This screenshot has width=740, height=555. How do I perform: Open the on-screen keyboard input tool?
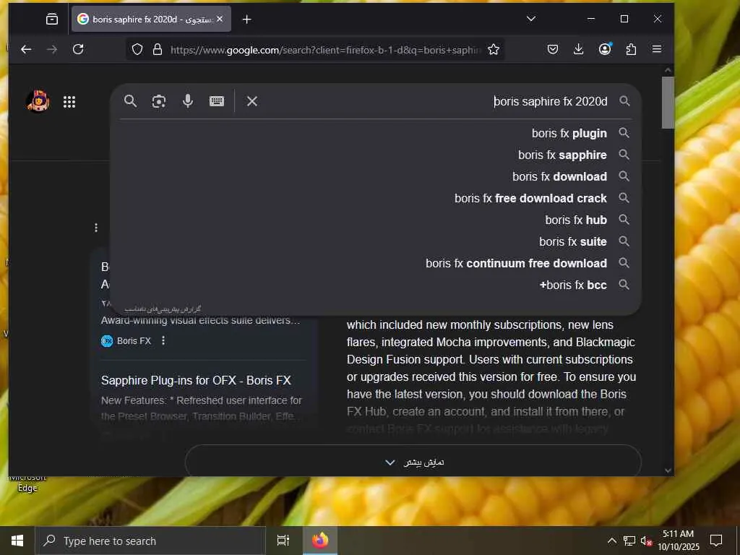[217, 101]
